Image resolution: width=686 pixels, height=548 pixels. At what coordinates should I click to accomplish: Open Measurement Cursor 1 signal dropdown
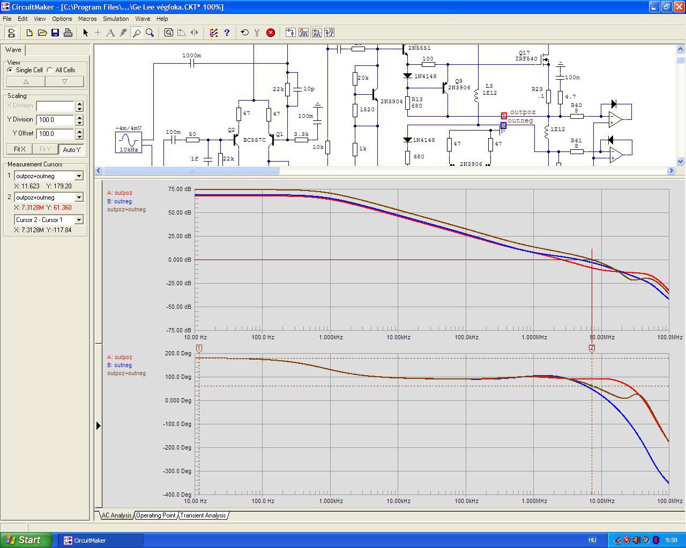pos(79,176)
